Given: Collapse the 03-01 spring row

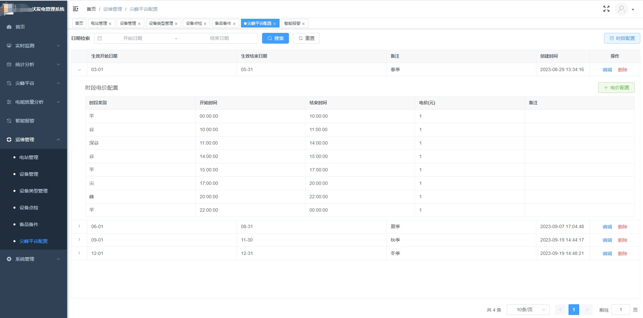Looking at the screenshot, I should pyautogui.click(x=79, y=70).
